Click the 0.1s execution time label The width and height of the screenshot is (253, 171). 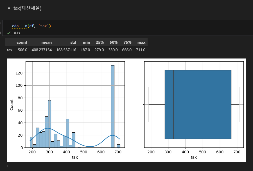click(x=17, y=33)
